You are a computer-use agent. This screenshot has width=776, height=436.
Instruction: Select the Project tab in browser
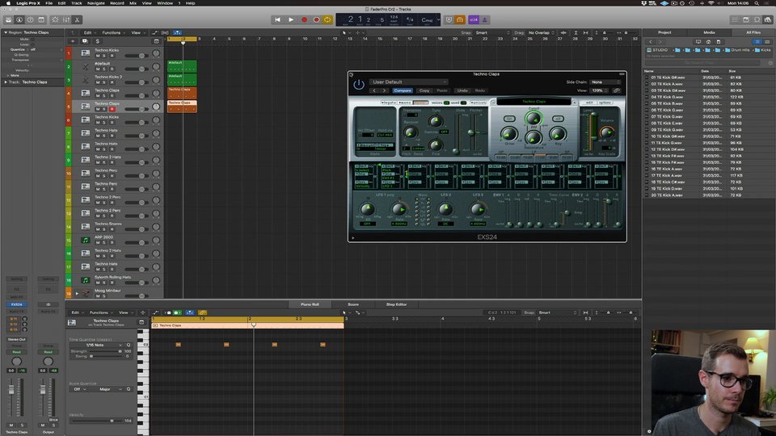664,32
